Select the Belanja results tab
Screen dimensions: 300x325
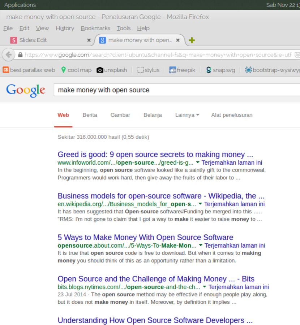click(153, 115)
